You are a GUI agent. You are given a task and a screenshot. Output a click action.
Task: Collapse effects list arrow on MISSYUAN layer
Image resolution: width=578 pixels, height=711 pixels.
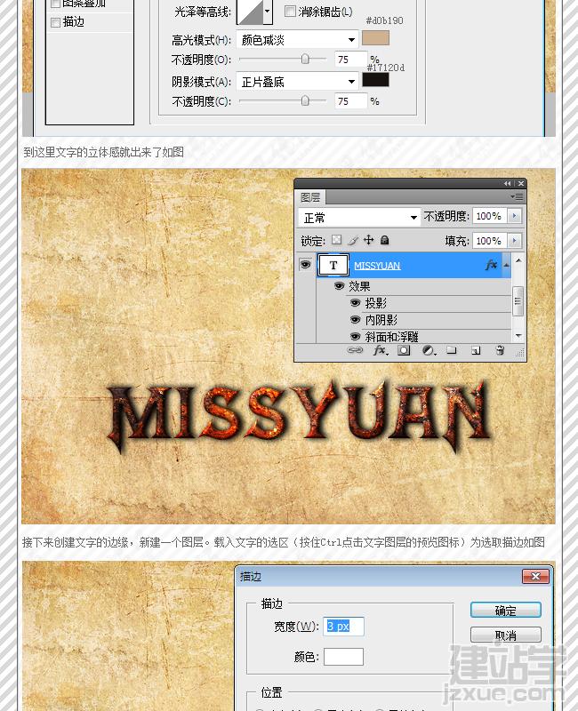tap(506, 265)
